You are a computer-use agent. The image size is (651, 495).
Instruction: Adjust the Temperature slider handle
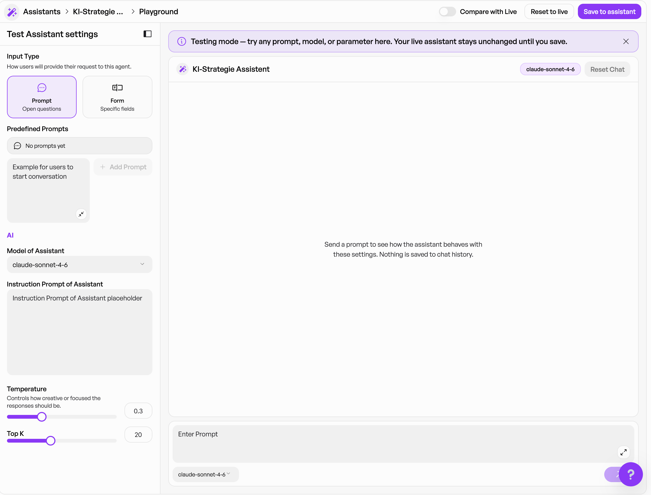42,417
